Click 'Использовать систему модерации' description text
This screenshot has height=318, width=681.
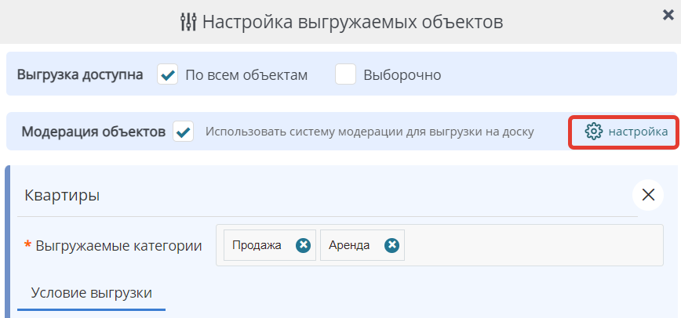point(370,132)
